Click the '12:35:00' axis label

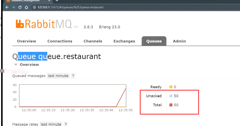point(29,110)
